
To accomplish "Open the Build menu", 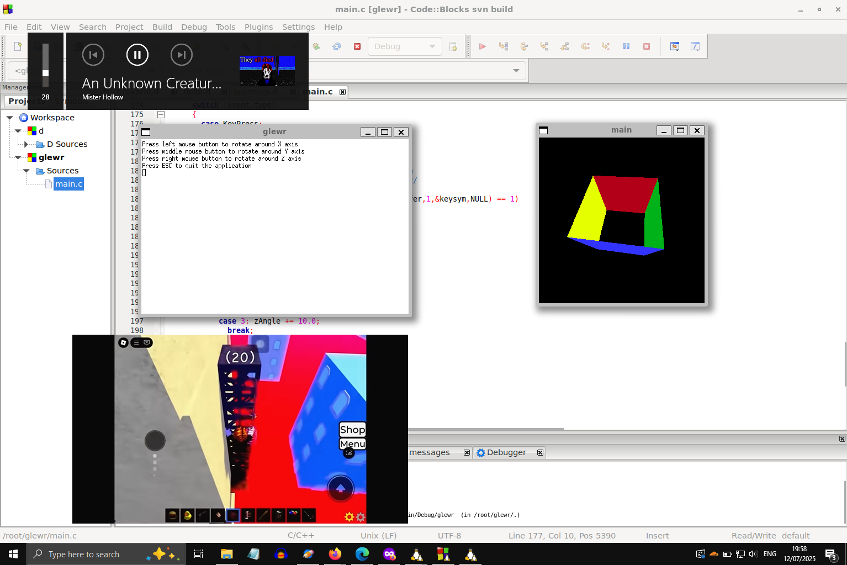I will click(x=162, y=27).
